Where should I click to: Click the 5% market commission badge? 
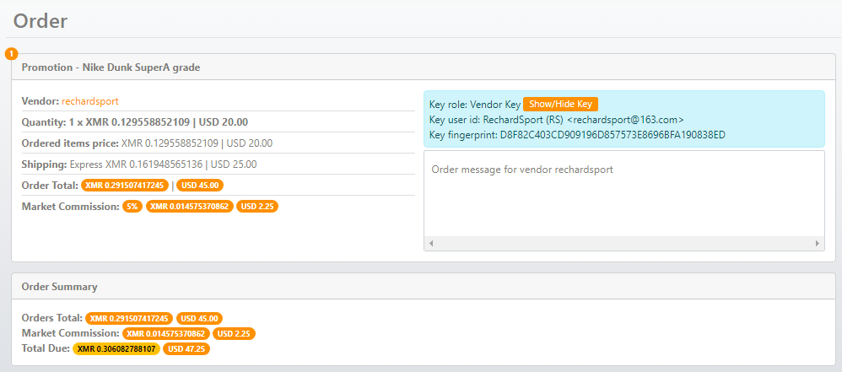coord(132,206)
